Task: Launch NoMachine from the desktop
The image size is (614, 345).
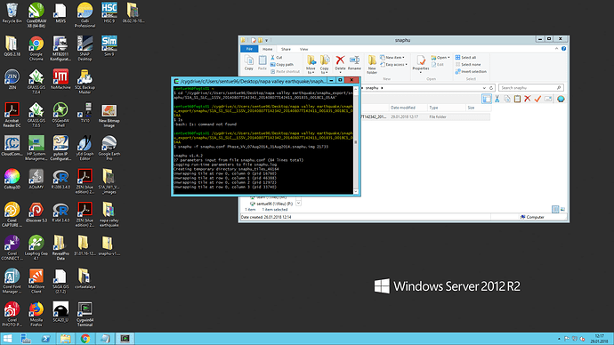Action: point(61,79)
